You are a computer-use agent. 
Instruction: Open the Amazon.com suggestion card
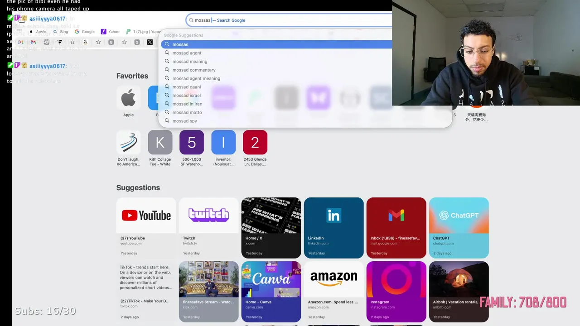(334, 292)
